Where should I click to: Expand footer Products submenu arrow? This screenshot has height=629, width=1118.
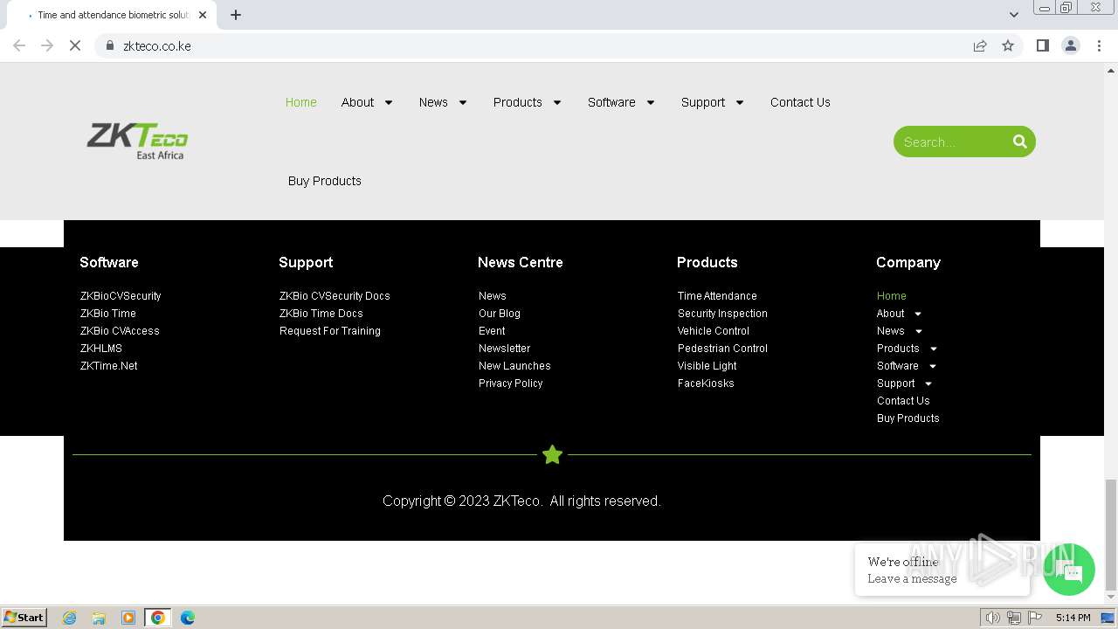pos(933,349)
